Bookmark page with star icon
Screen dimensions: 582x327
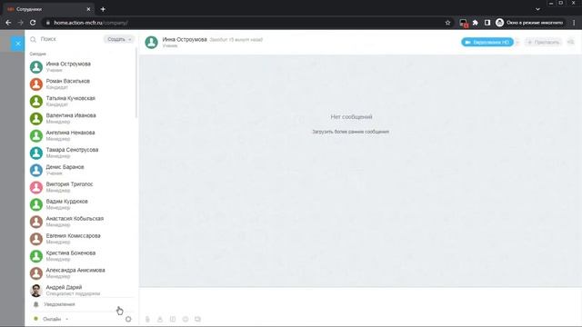(447, 23)
